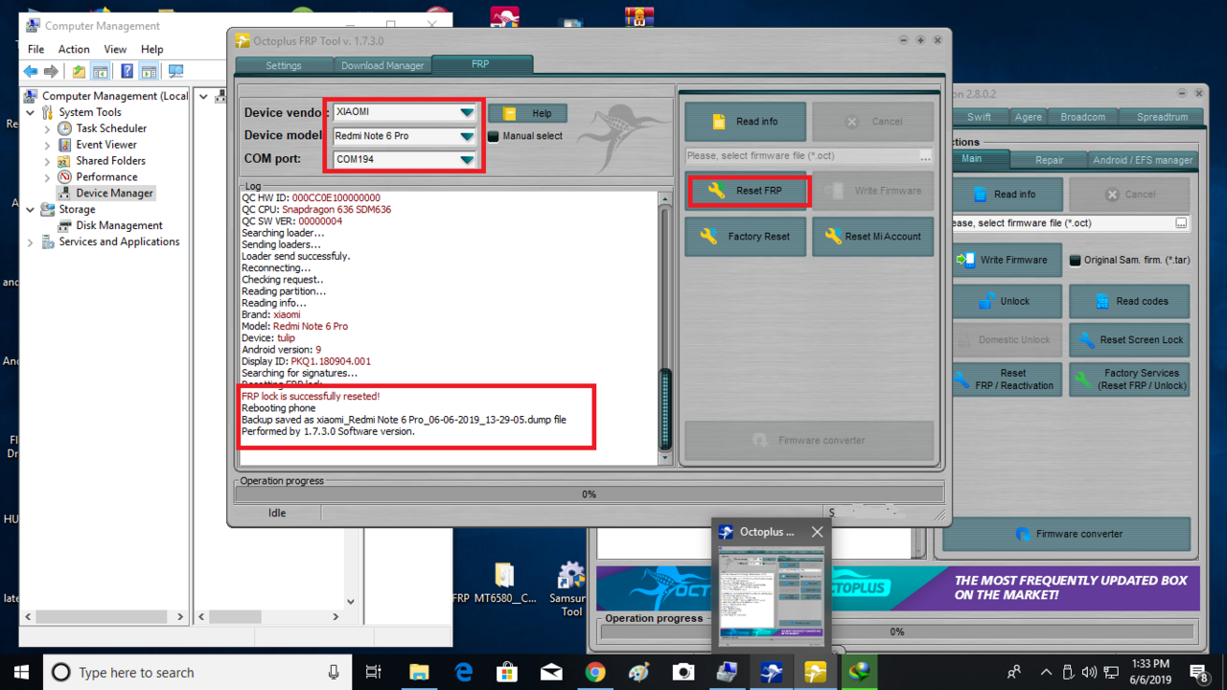Screen dimensions: 1227x690
Task: Collapse the Storage tree node
Action: (x=31, y=209)
